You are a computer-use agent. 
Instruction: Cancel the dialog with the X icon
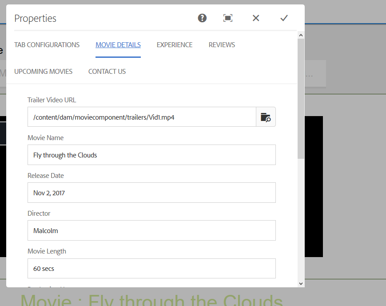click(256, 18)
